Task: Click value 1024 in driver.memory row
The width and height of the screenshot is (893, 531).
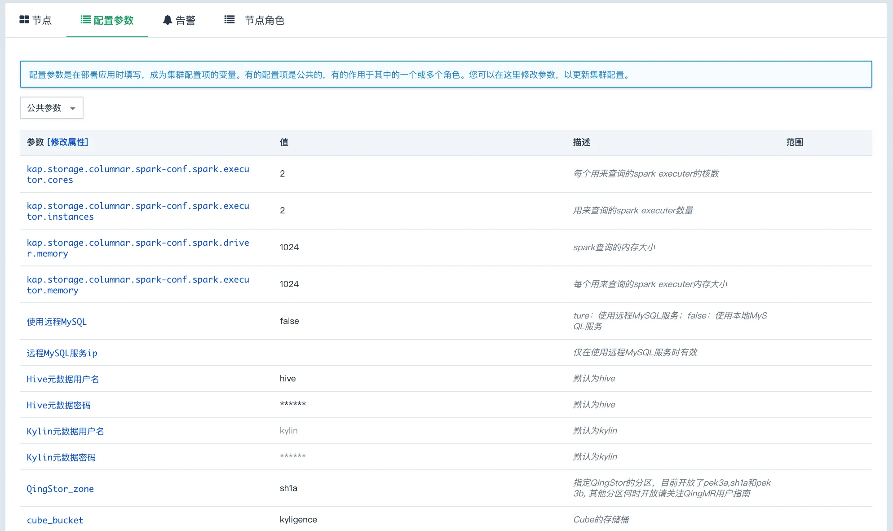Action: click(289, 247)
